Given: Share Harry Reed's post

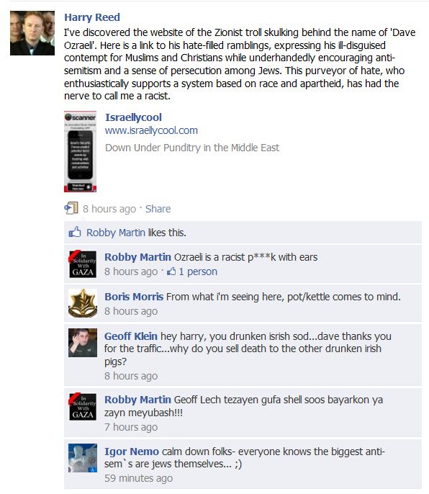Looking at the screenshot, I should (x=158, y=209).
